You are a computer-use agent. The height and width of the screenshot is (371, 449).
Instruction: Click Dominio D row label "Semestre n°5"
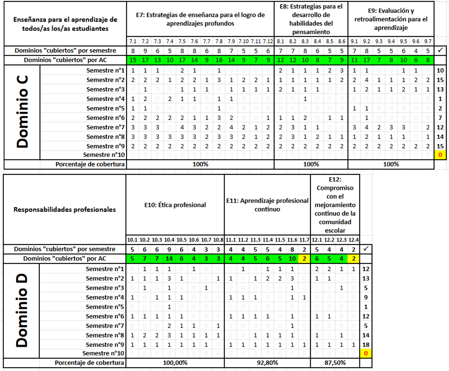[105, 307]
